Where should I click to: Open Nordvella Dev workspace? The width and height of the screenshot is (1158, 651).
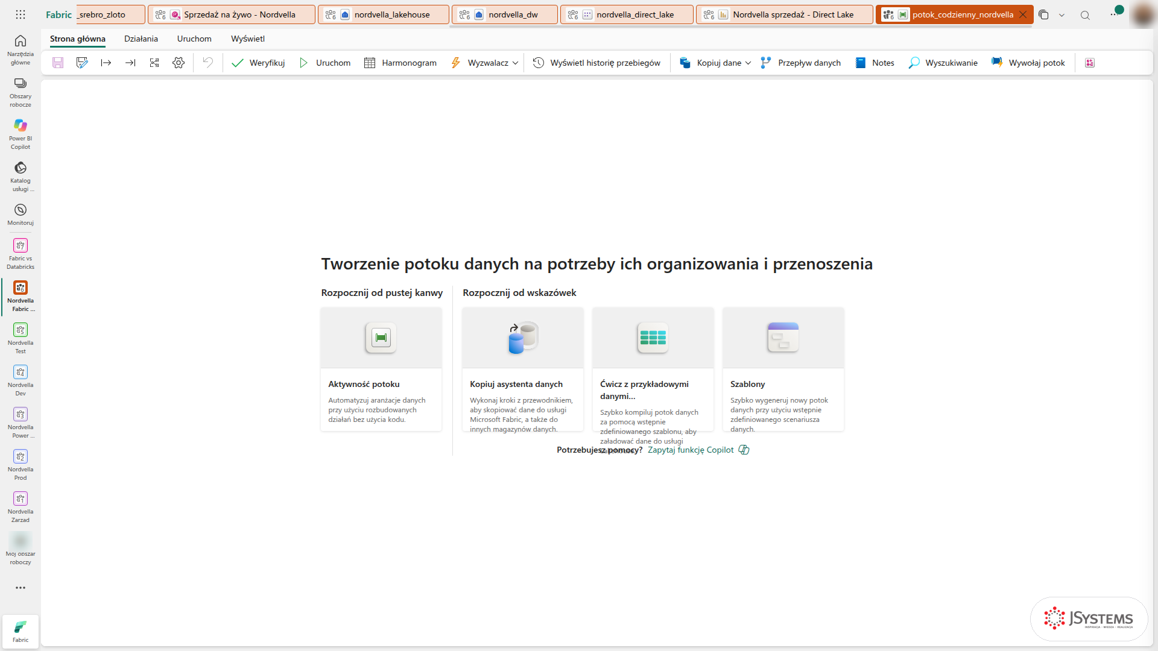[21, 380]
